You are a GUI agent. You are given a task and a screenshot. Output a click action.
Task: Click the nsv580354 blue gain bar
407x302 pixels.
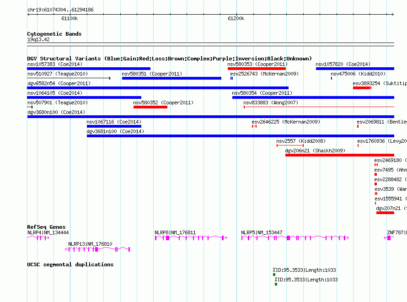pyautogui.click(x=313, y=97)
